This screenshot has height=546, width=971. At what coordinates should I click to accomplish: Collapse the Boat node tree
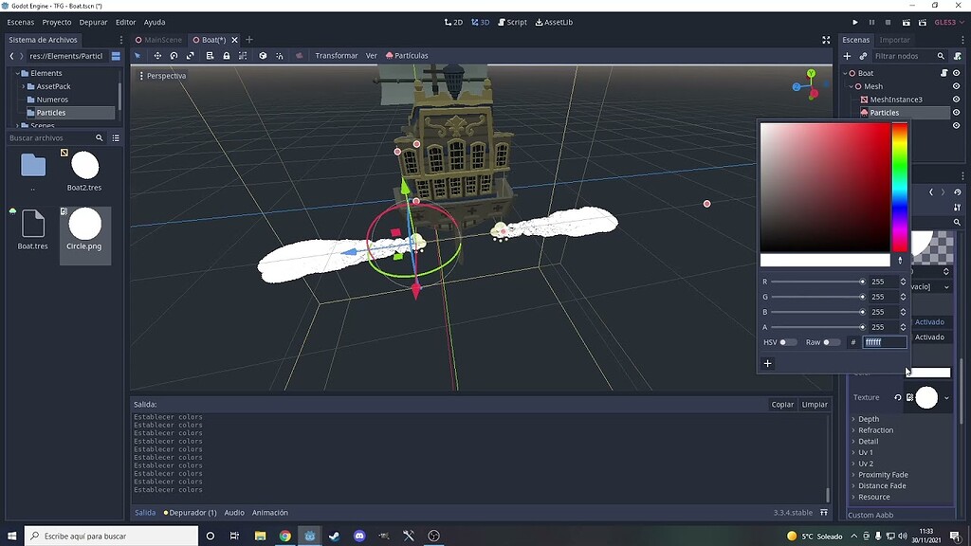845,73
